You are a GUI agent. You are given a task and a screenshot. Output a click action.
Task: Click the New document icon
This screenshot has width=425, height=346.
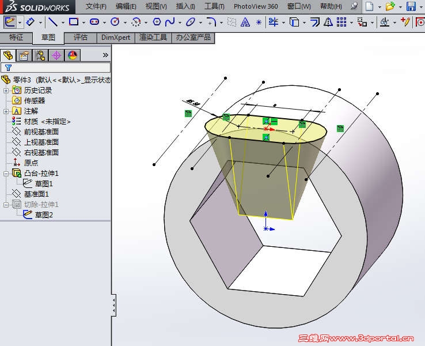[x=370, y=6]
